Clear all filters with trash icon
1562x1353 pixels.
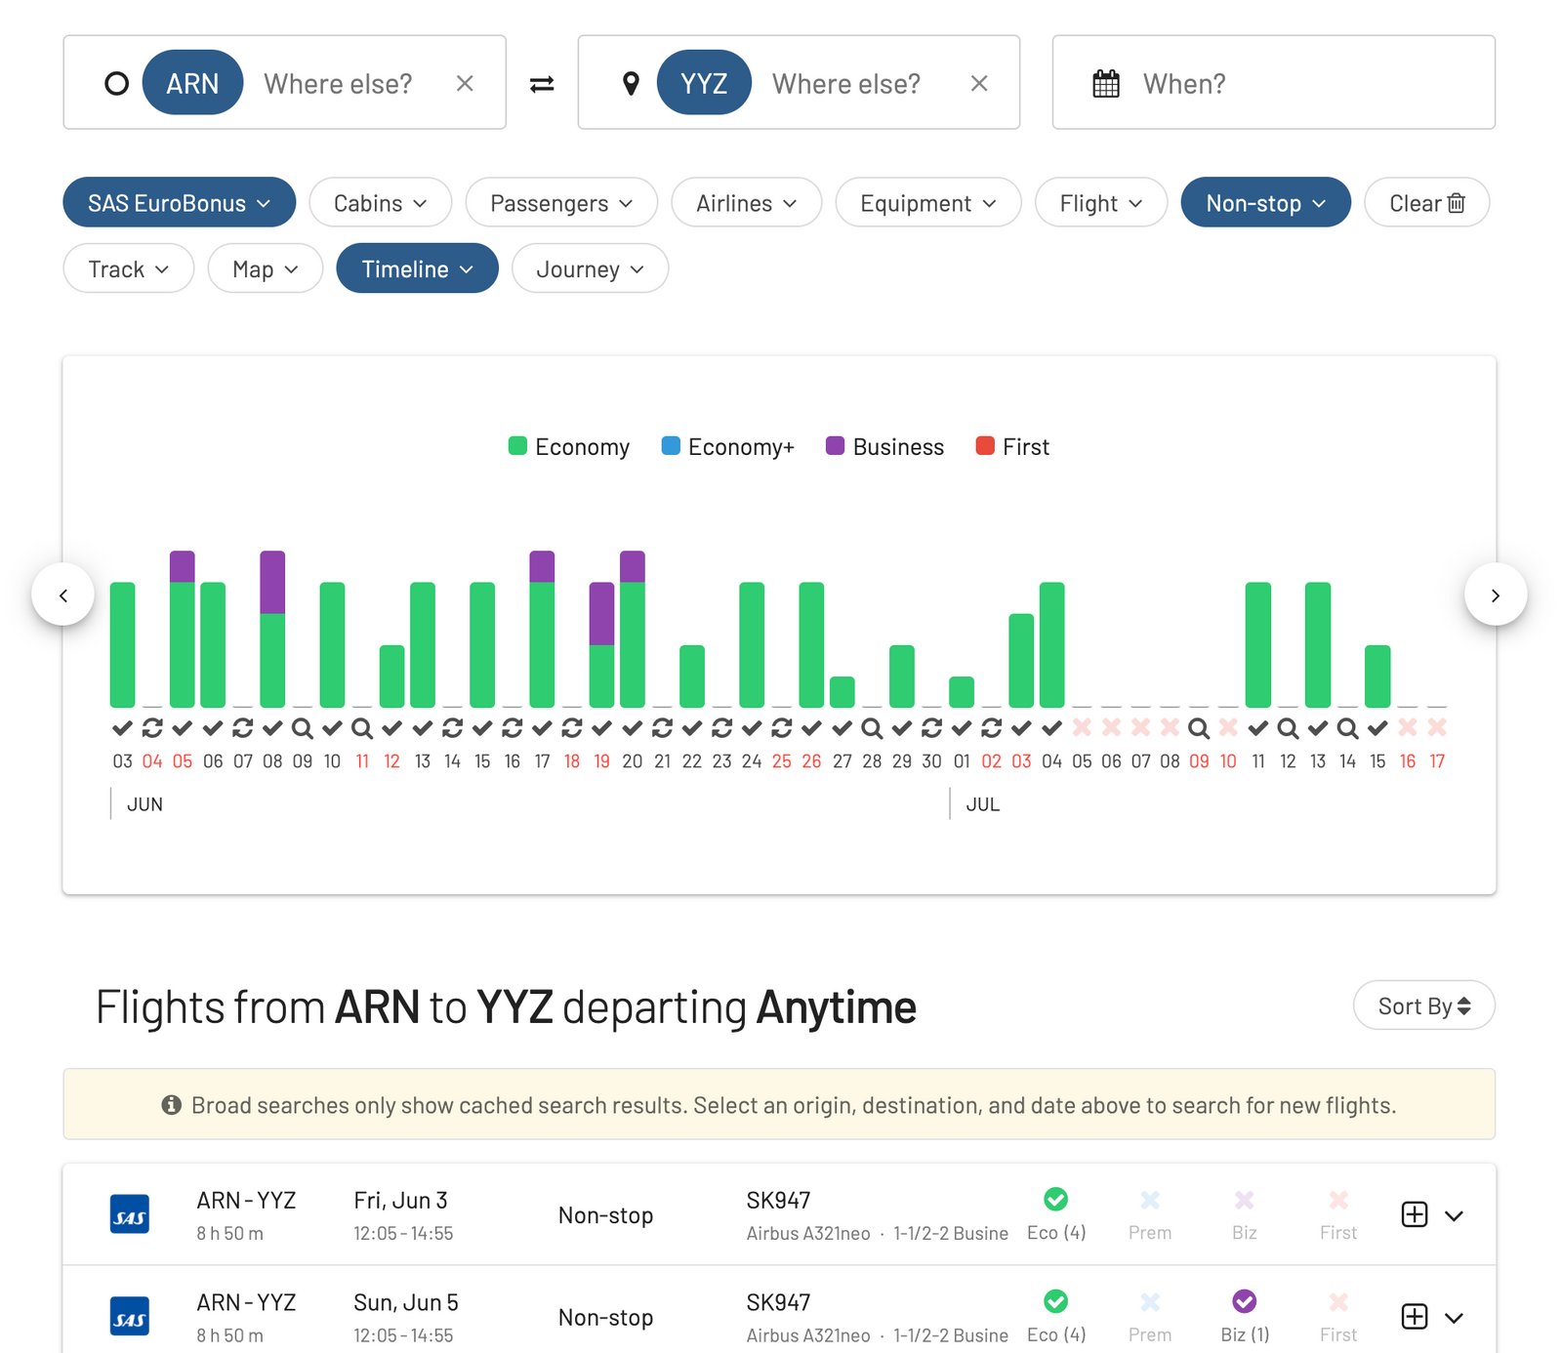[x=1426, y=202]
